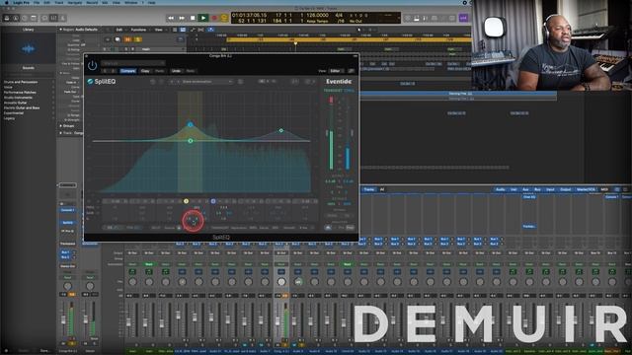
Task: Stop playback in the transport
Action: [193, 18]
